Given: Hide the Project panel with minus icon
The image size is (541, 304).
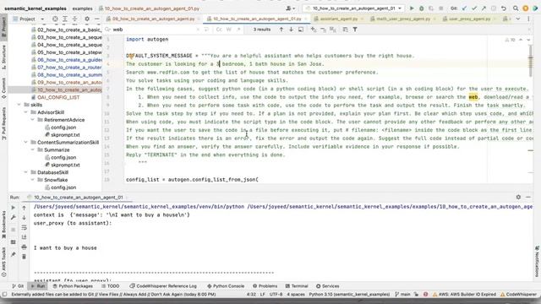Looking at the screenshot, I should click(97, 19).
